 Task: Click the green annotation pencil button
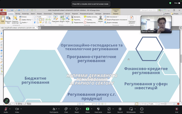click(7, 101)
